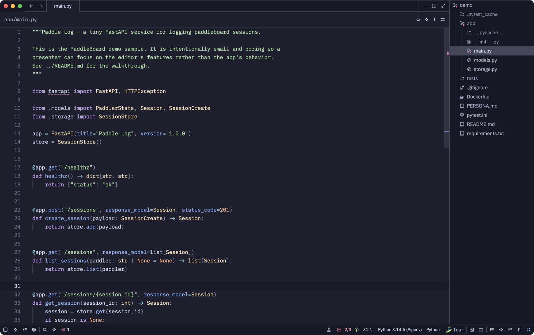Click the sparkles assist icon in editor toolbar
534x335 pixels.
tap(426, 20)
